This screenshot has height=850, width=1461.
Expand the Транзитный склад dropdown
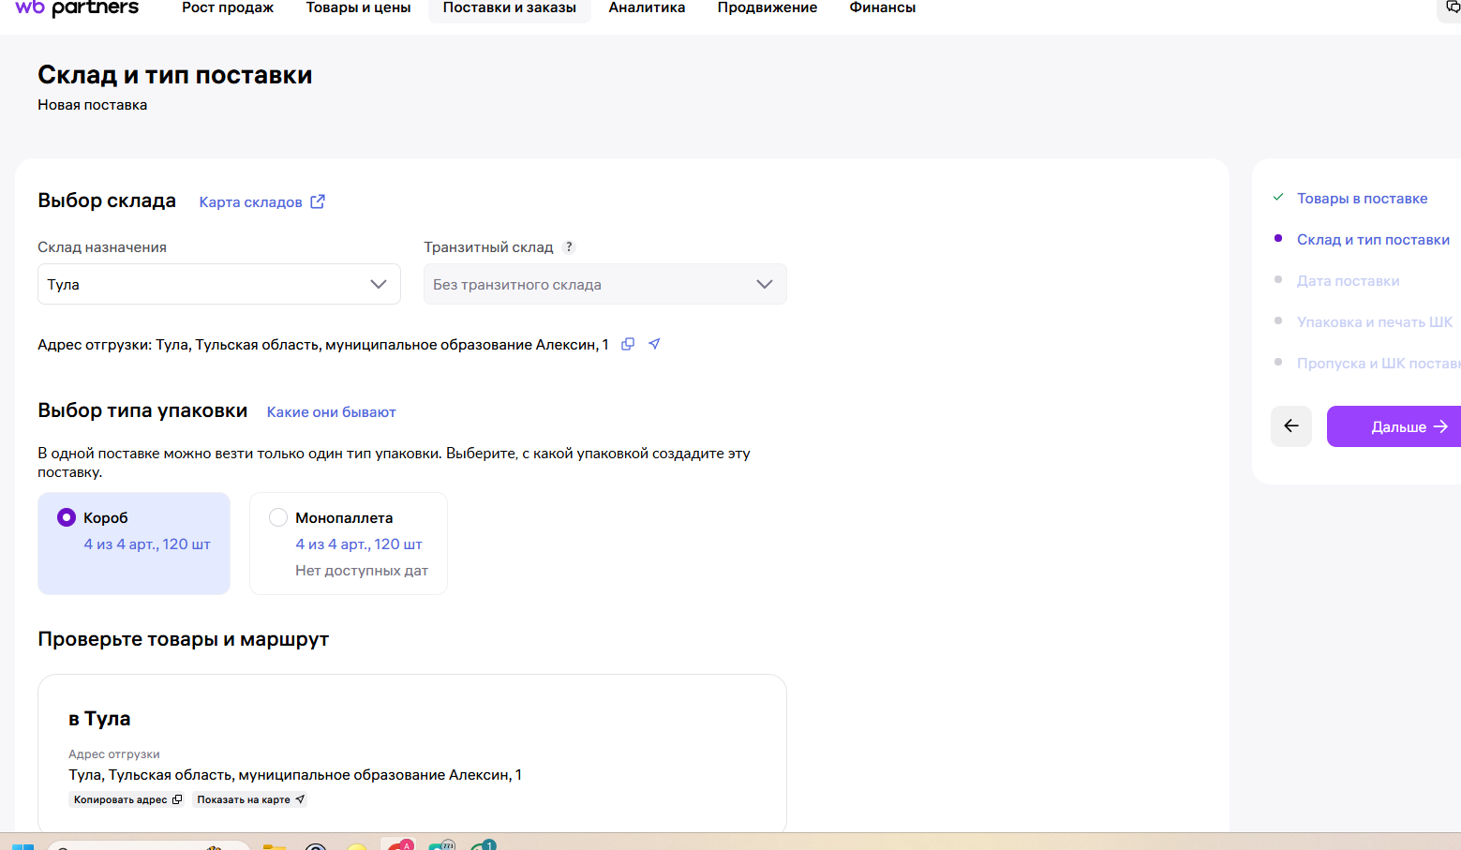coord(605,284)
